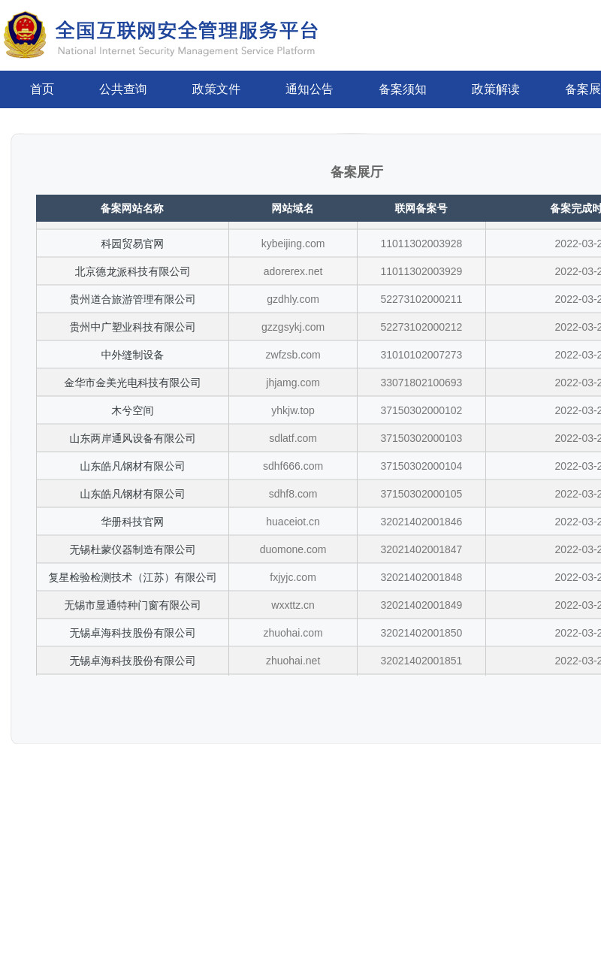This screenshot has height=962, width=601.
Task: Click record number 11011302003929
Action: [x=421, y=271]
